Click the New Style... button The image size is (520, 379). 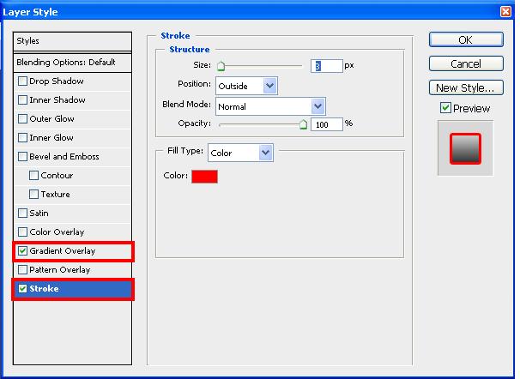pyautogui.click(x=465, y=87)
